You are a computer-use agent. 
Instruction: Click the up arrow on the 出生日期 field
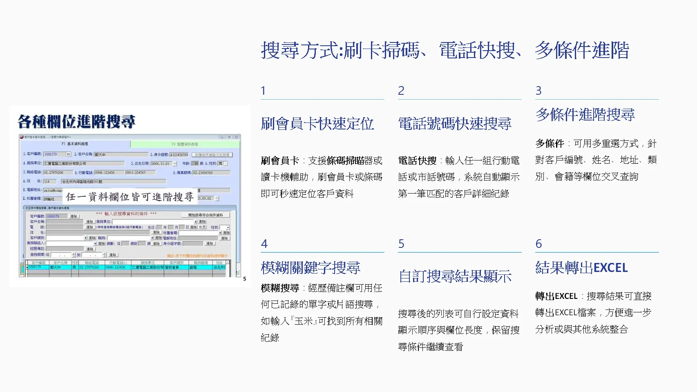click(x=174, y=163)
